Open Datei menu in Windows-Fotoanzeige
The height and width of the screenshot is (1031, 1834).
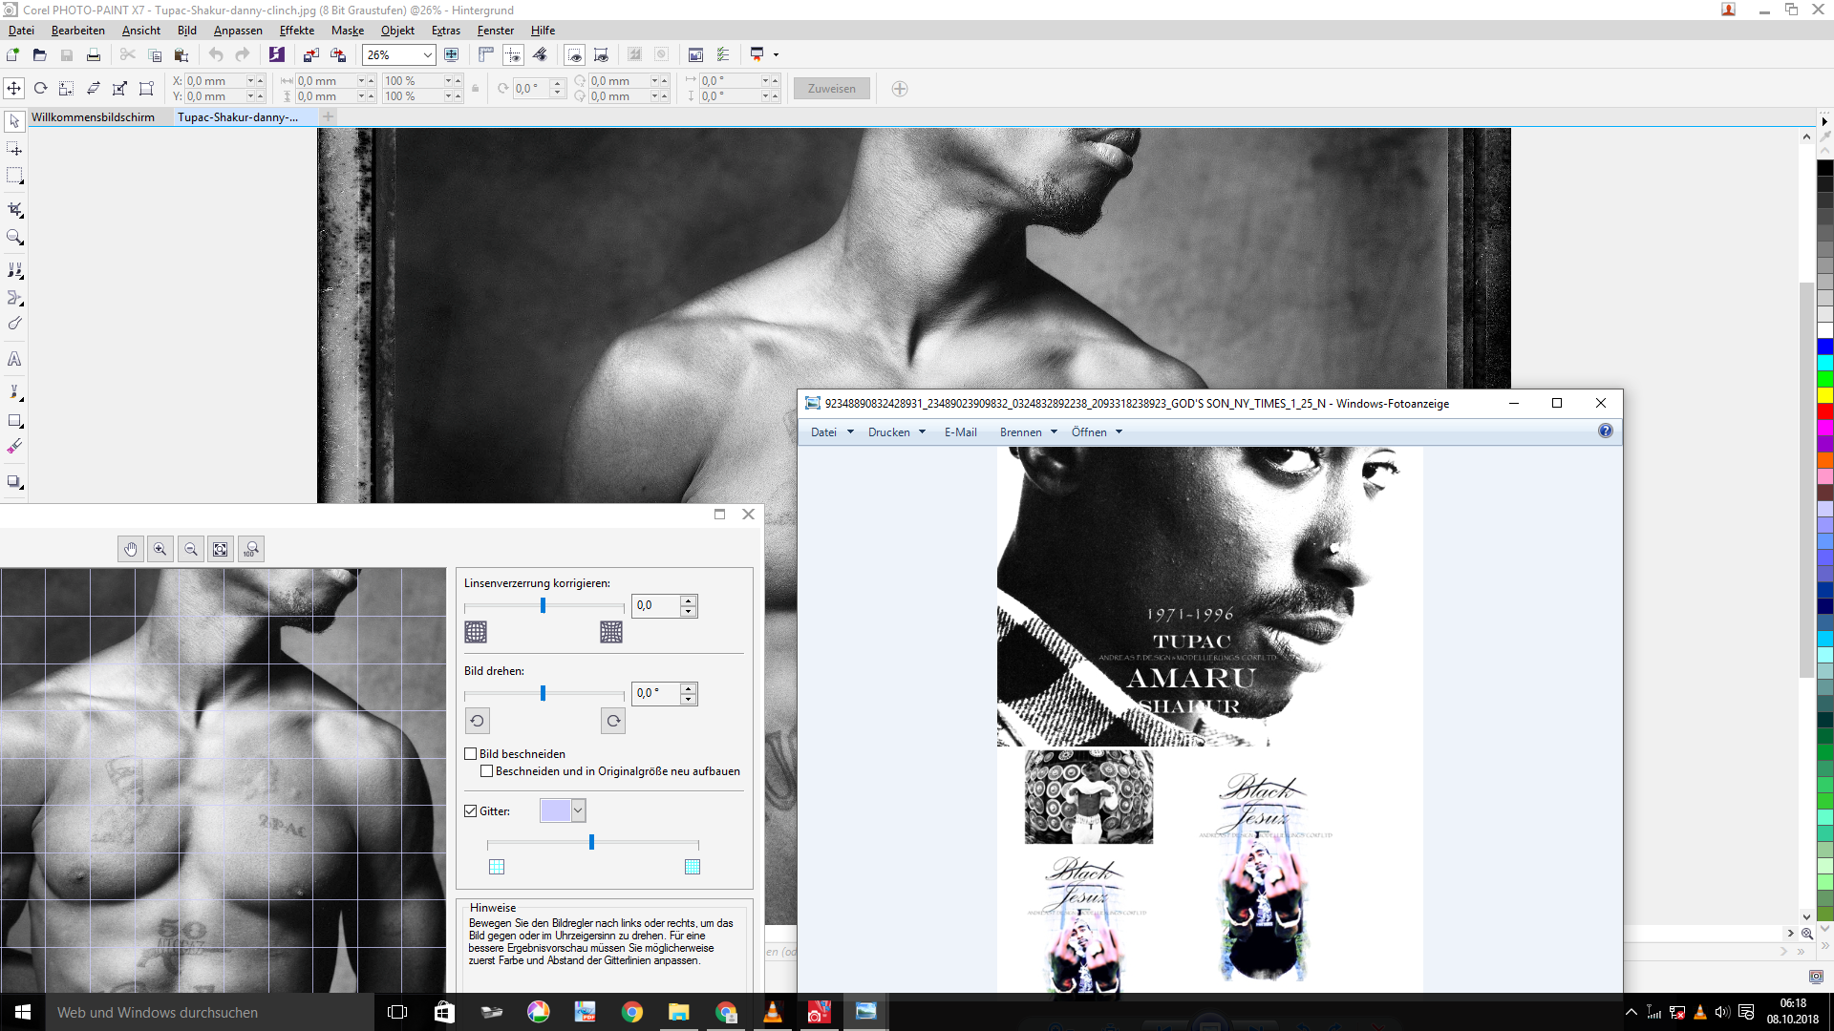click(x=832, y=432)
